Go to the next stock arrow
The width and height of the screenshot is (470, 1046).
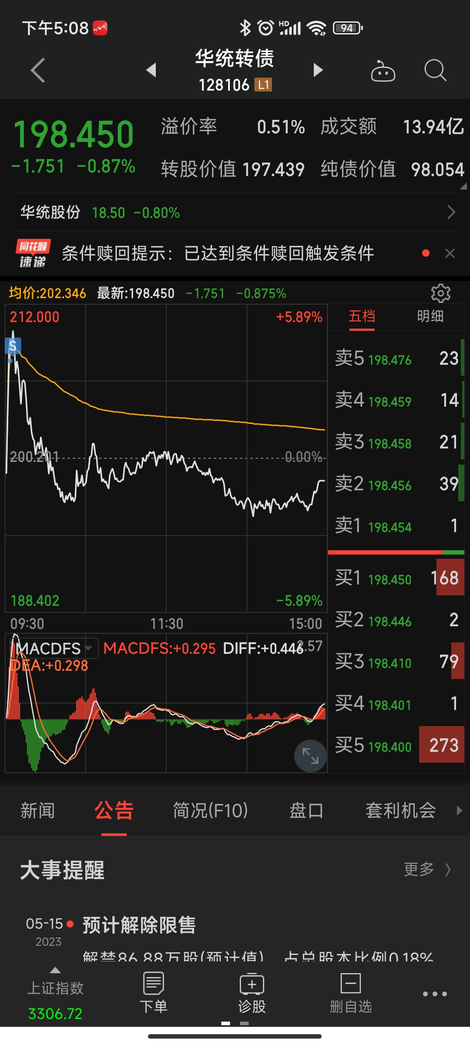click(318, 70)
